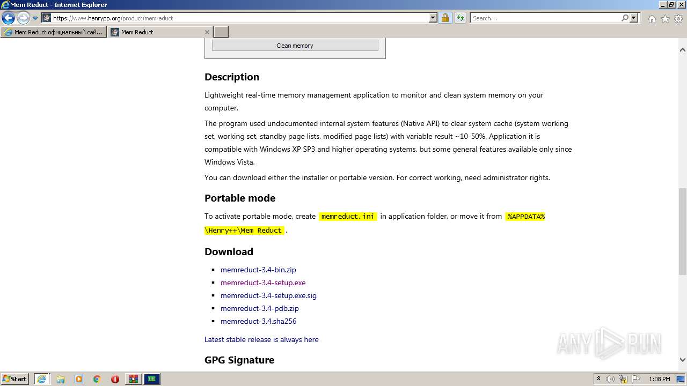Open Windows Explorer folder from taskbar
The image size is (687, 386).
tap(61, 379)
